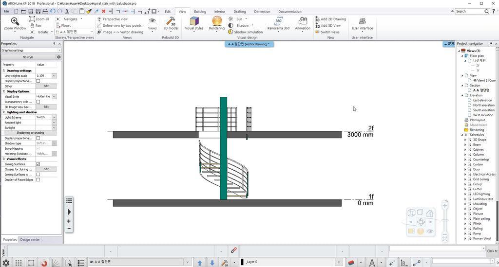This screenshot has width=499, height=267.
Task: Click Switch views icon
Action: [x=317, y=32]
